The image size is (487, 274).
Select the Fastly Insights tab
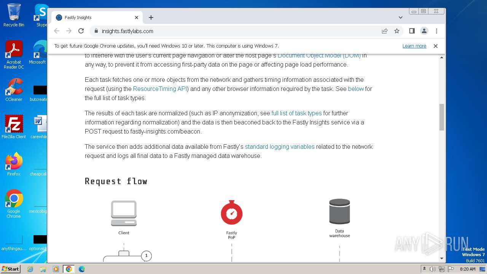tap(97, 18)
